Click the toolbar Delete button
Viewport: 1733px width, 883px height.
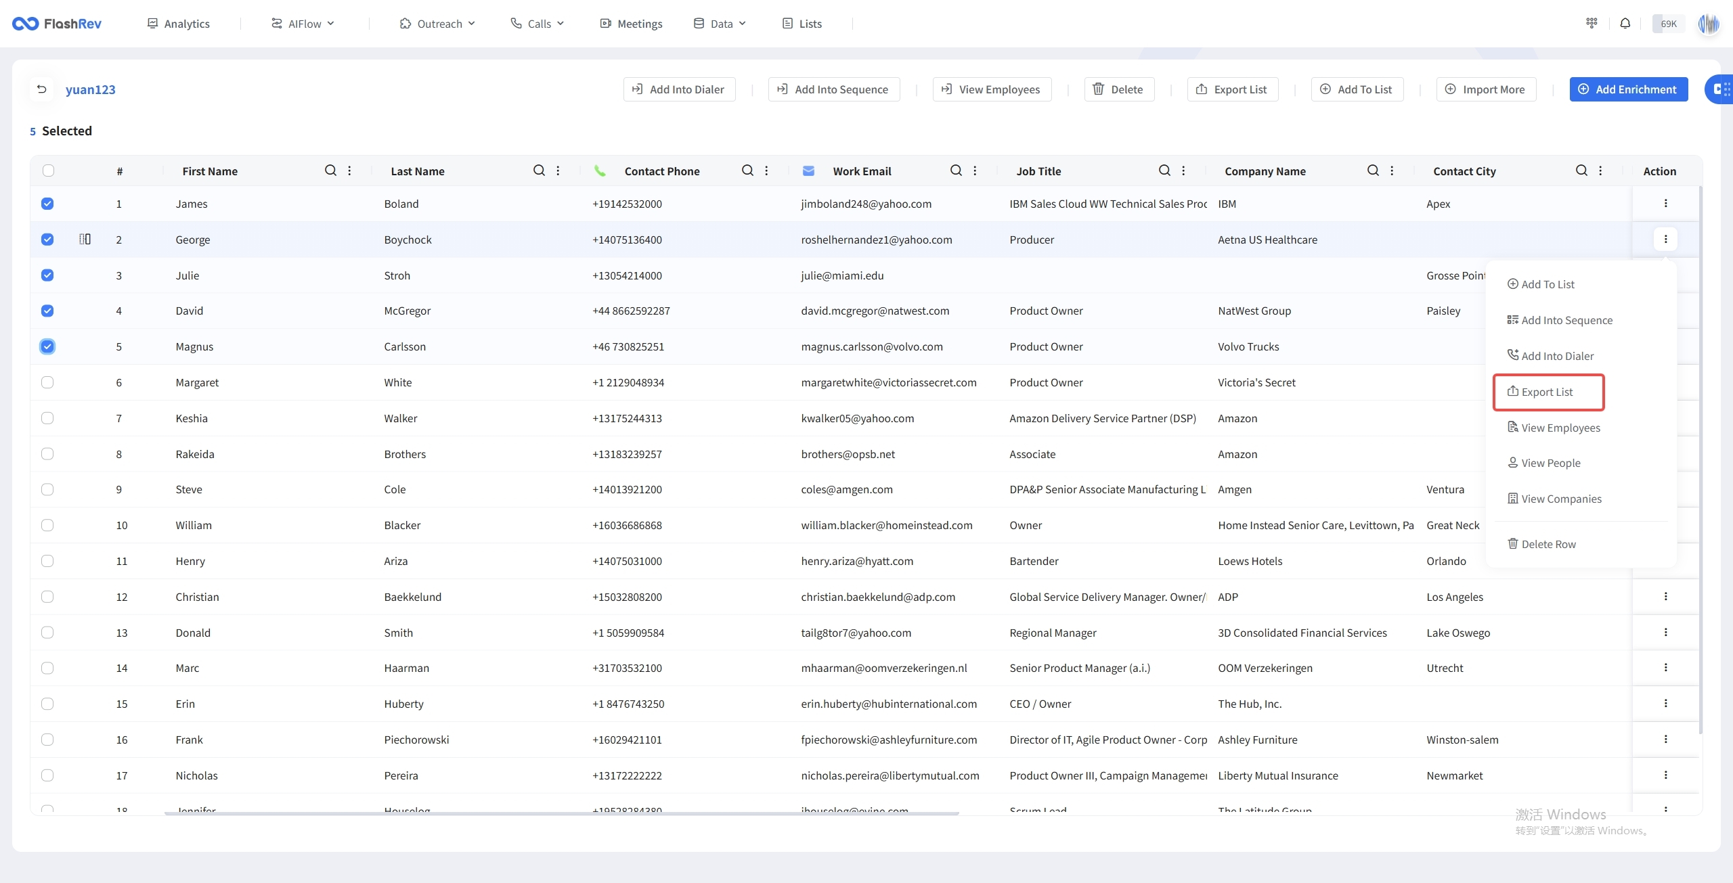(1119, 89)
